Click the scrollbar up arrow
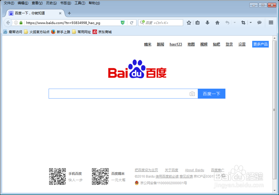Image resolution: width=279 pixels, height=195 pixels. tap(274, 38)
